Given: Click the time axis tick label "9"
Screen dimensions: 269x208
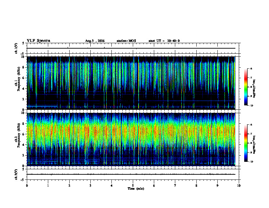Looking at the screenshot, I should (x=217, y=186).
